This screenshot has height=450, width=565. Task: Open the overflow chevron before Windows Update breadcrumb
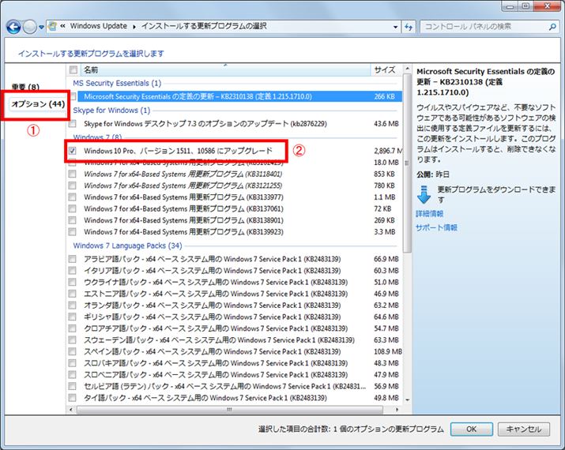(x=62, y=26)
